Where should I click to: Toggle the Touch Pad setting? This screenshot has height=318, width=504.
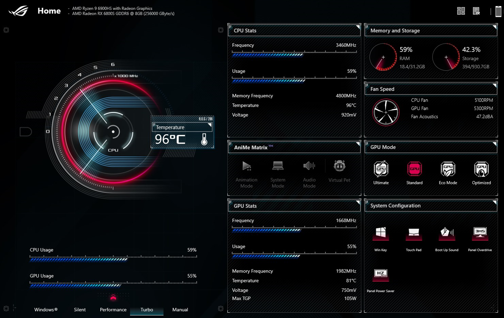tap(413, 233)
